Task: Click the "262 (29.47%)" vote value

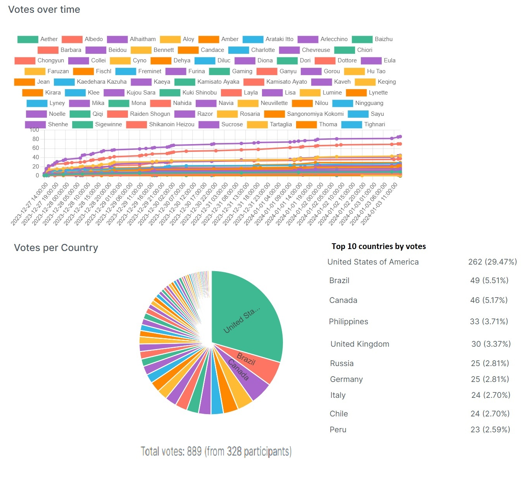Action: click(x=493, y=262)
